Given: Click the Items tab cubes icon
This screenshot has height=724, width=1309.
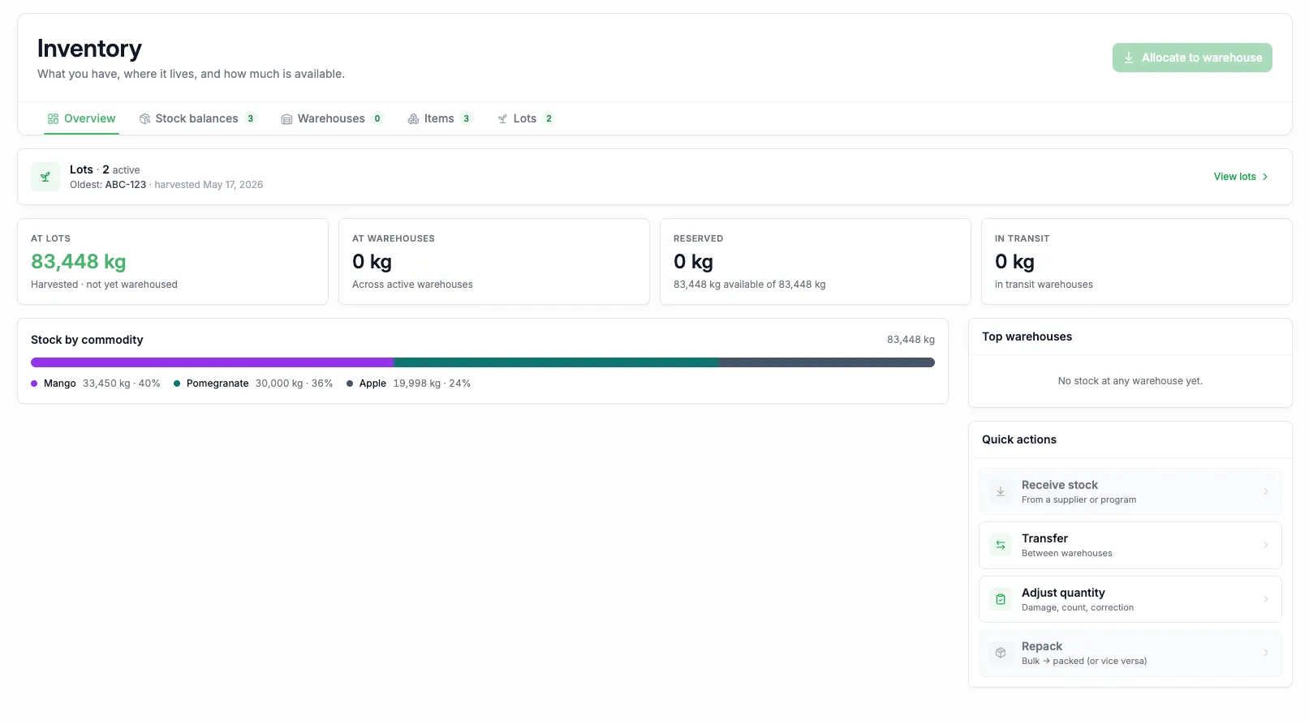Looking at the screenshot, I should (413, 119).
